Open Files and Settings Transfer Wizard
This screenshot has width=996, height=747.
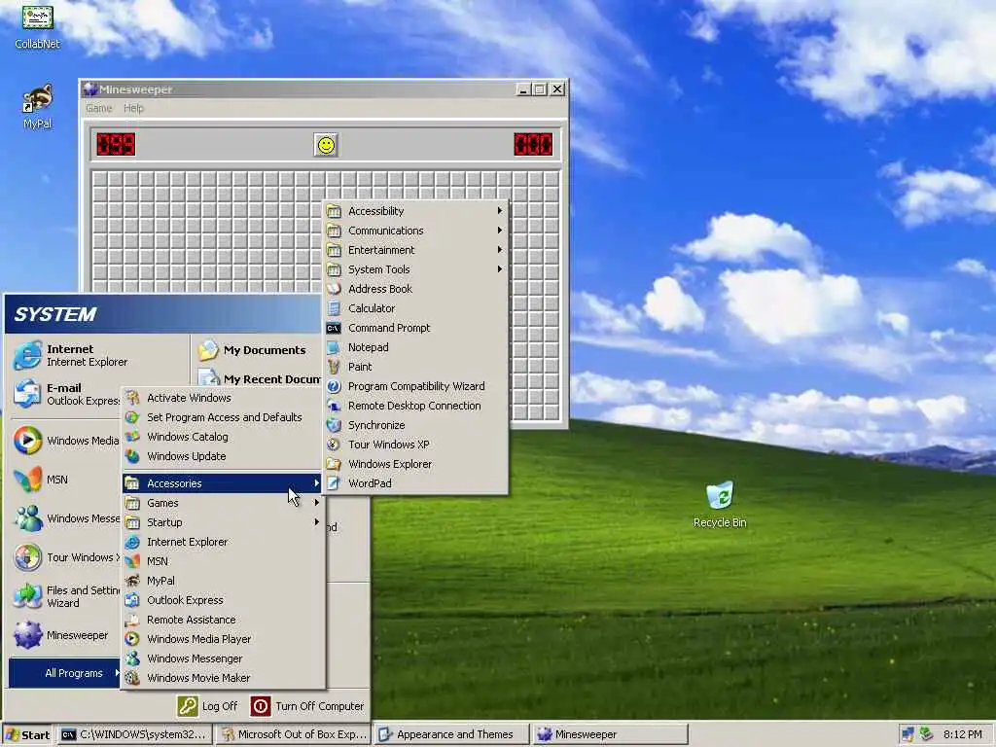click(x=66, y=596)
